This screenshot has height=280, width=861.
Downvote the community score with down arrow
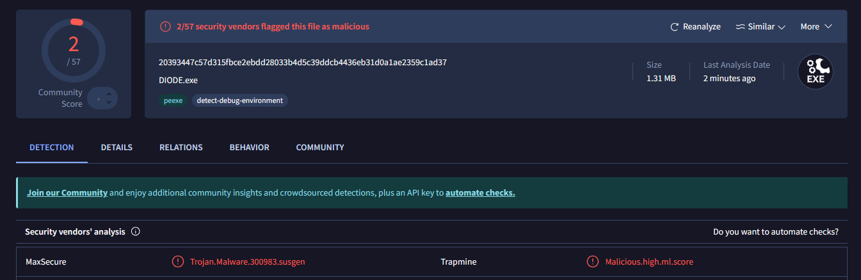coord(109,102)
